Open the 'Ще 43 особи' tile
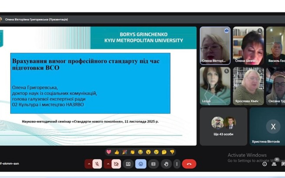 click(x=223, y=126)
